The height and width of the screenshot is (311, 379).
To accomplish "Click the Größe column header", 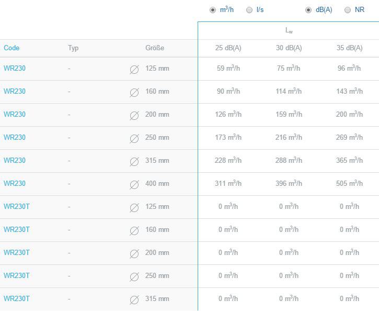I will pos(155,48).
